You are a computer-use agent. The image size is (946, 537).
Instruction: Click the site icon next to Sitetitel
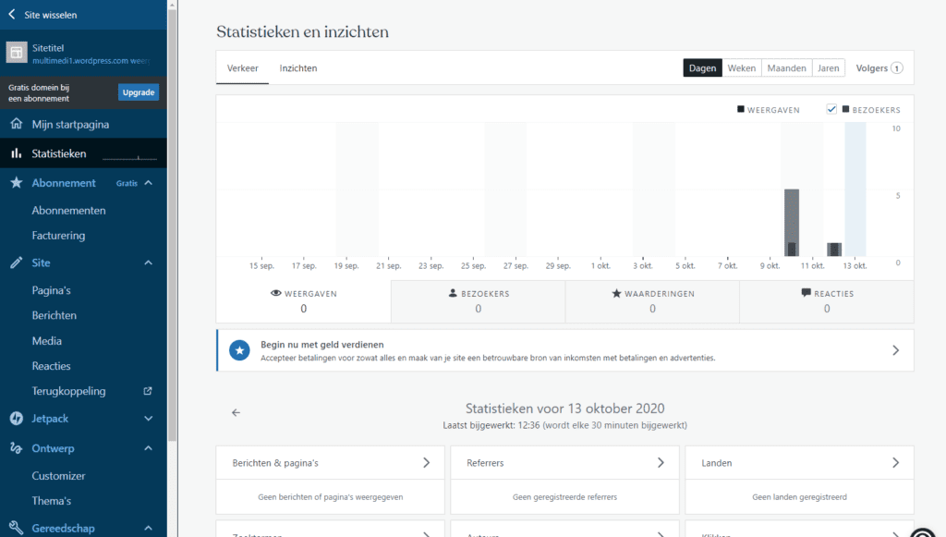click(17, 53)
